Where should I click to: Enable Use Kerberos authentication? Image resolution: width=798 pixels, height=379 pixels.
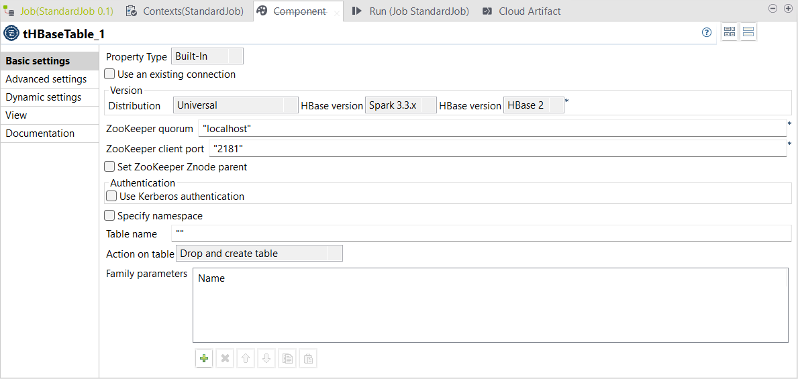tap(112, 197)
